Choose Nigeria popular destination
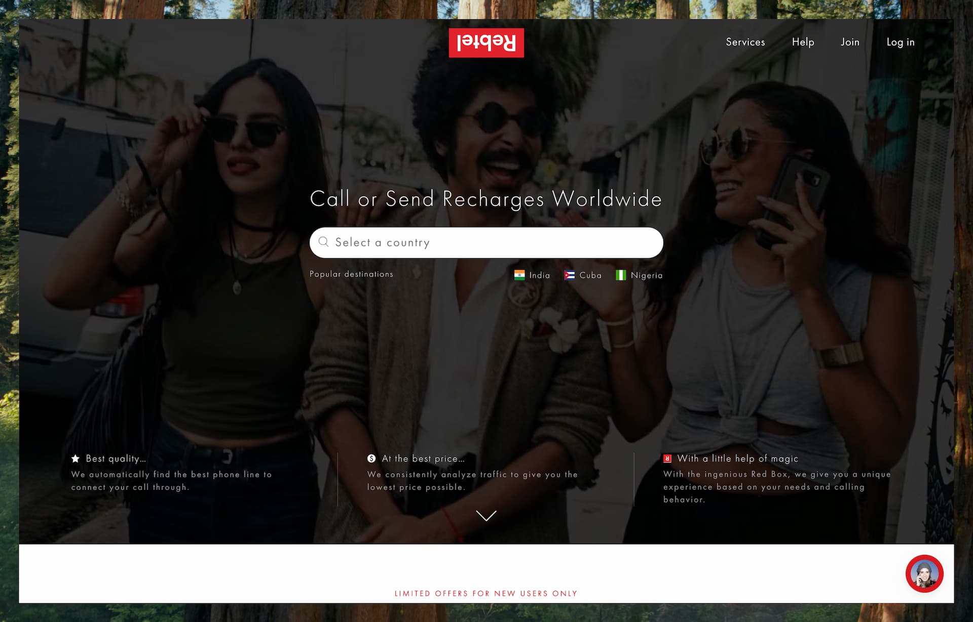The width and height of the screenshot is (973, 622). coord(639,275)
